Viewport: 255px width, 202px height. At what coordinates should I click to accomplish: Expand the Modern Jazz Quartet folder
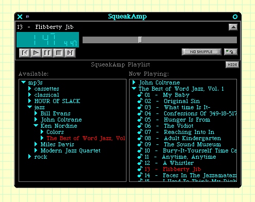(x=36, y=150)
